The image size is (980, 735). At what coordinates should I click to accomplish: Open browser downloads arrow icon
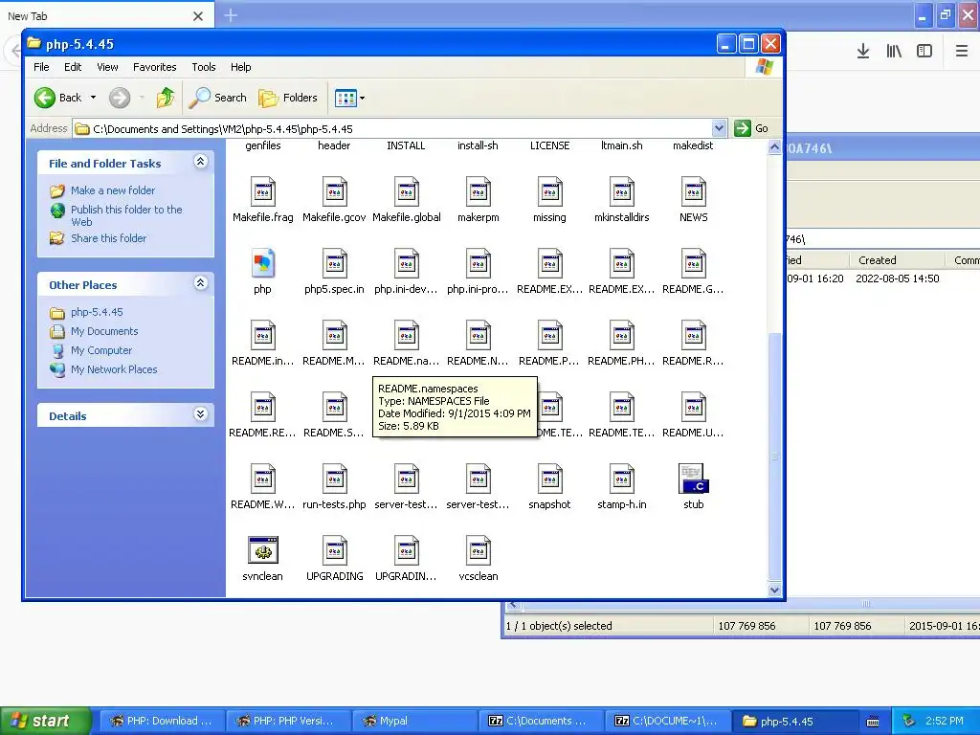click(863, 52)
